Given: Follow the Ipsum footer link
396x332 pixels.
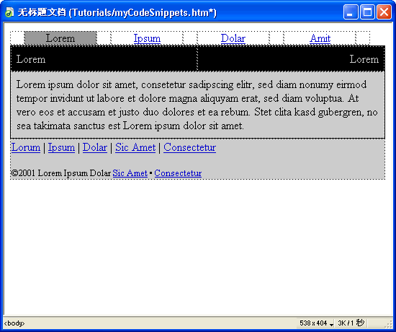Looking at the screenshot, I should point(61,147).
